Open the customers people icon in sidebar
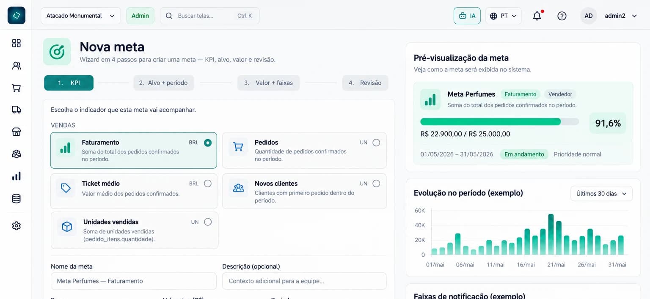Image resolution: width=650 pixels, height=299 pixels. (17, 66)
